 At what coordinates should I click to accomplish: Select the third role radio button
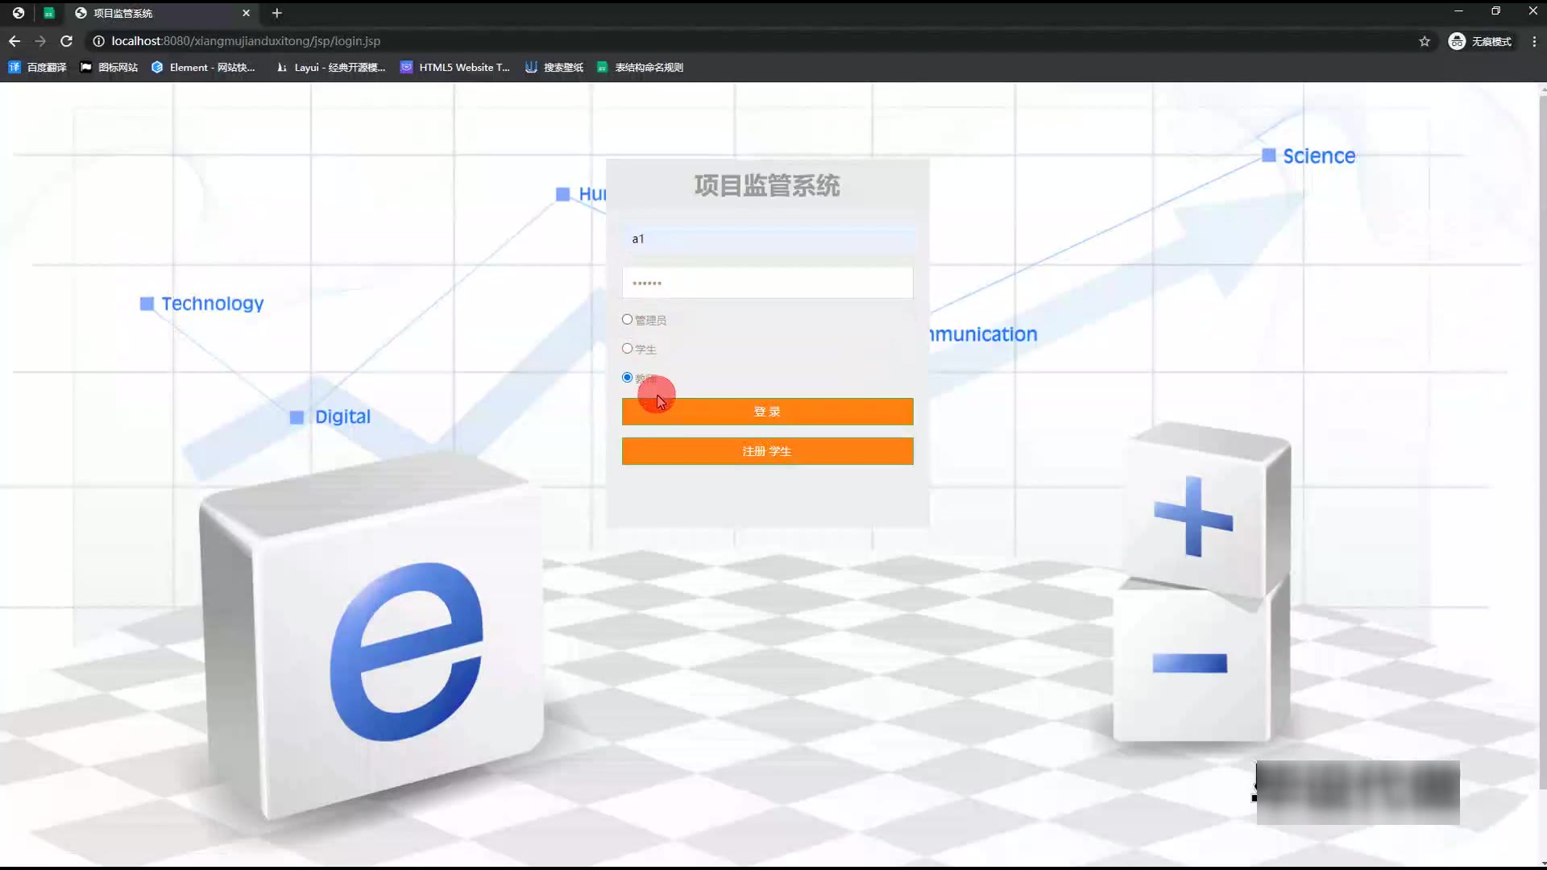(x=627, y=378)
